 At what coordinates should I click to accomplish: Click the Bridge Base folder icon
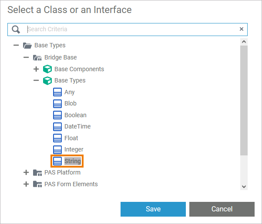(37, 57)
